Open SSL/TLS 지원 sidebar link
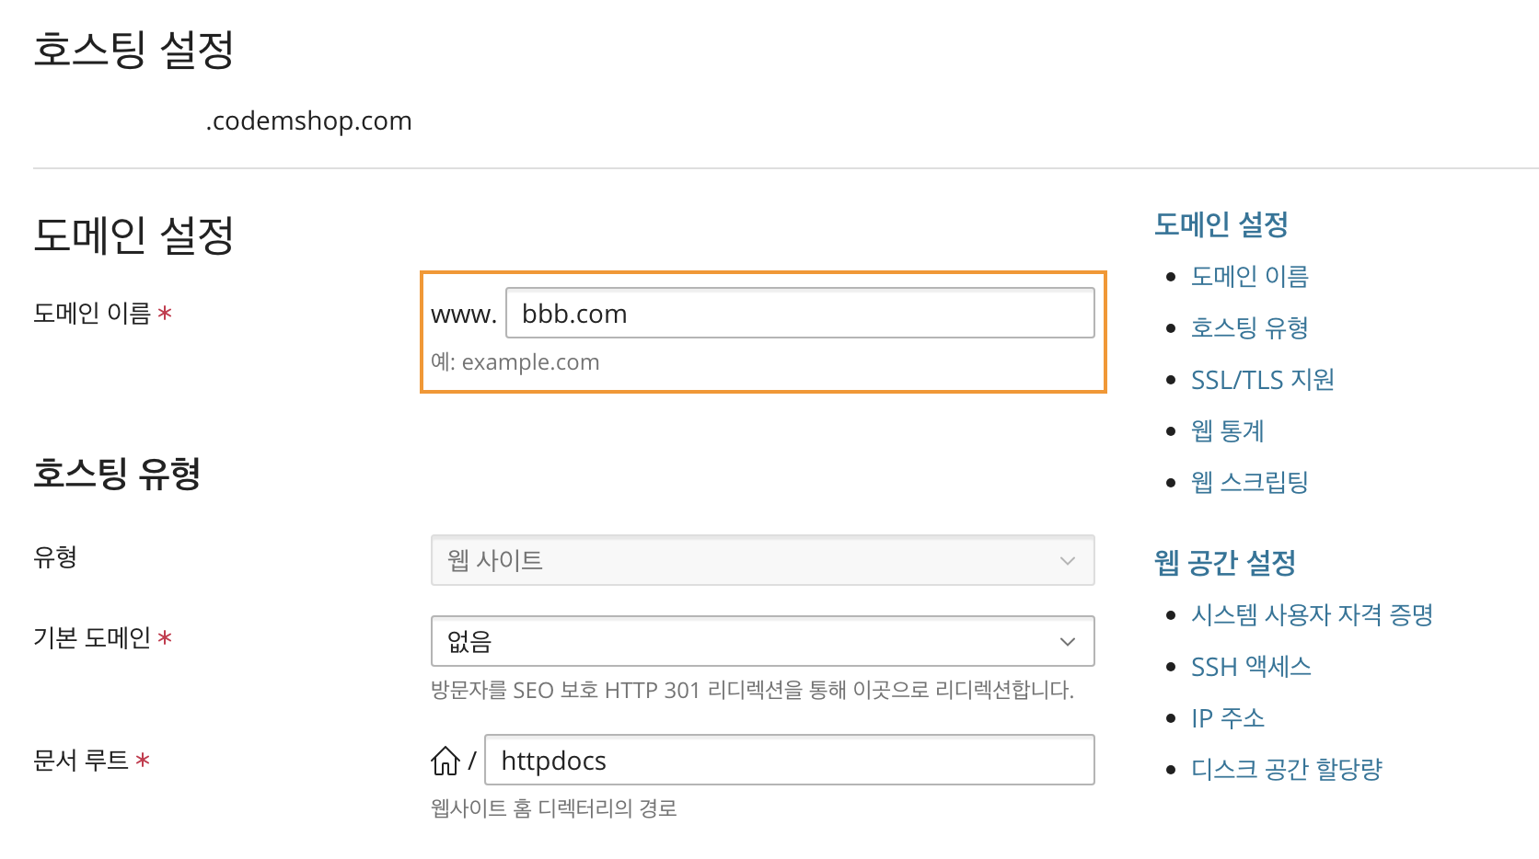Image resolution: width=1539 pixels, height=859 pixels. pyautogui.click(x=1262, y=380)
